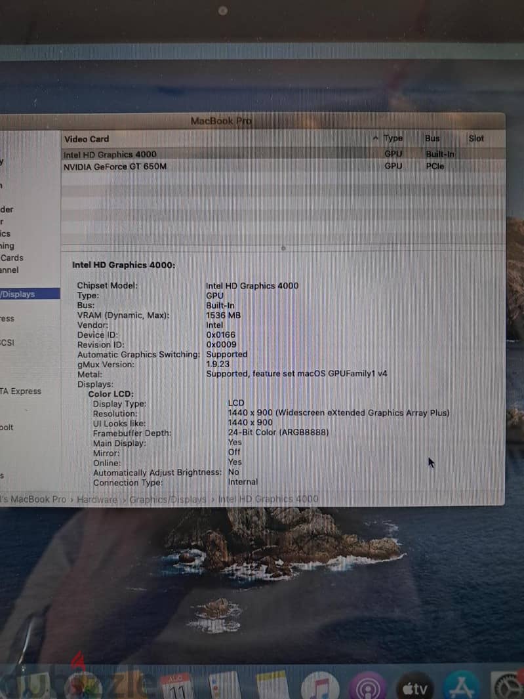Click the Intel HD Graphics 4000 detail heading
Viewport: 524px width, 699px height.
click(123, 265)
